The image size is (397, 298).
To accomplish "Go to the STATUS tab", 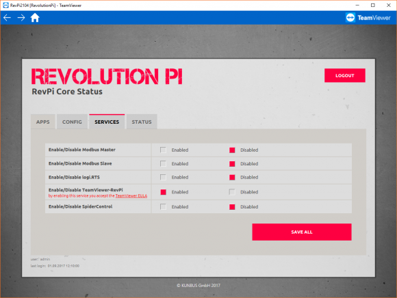I will point(142,122).
